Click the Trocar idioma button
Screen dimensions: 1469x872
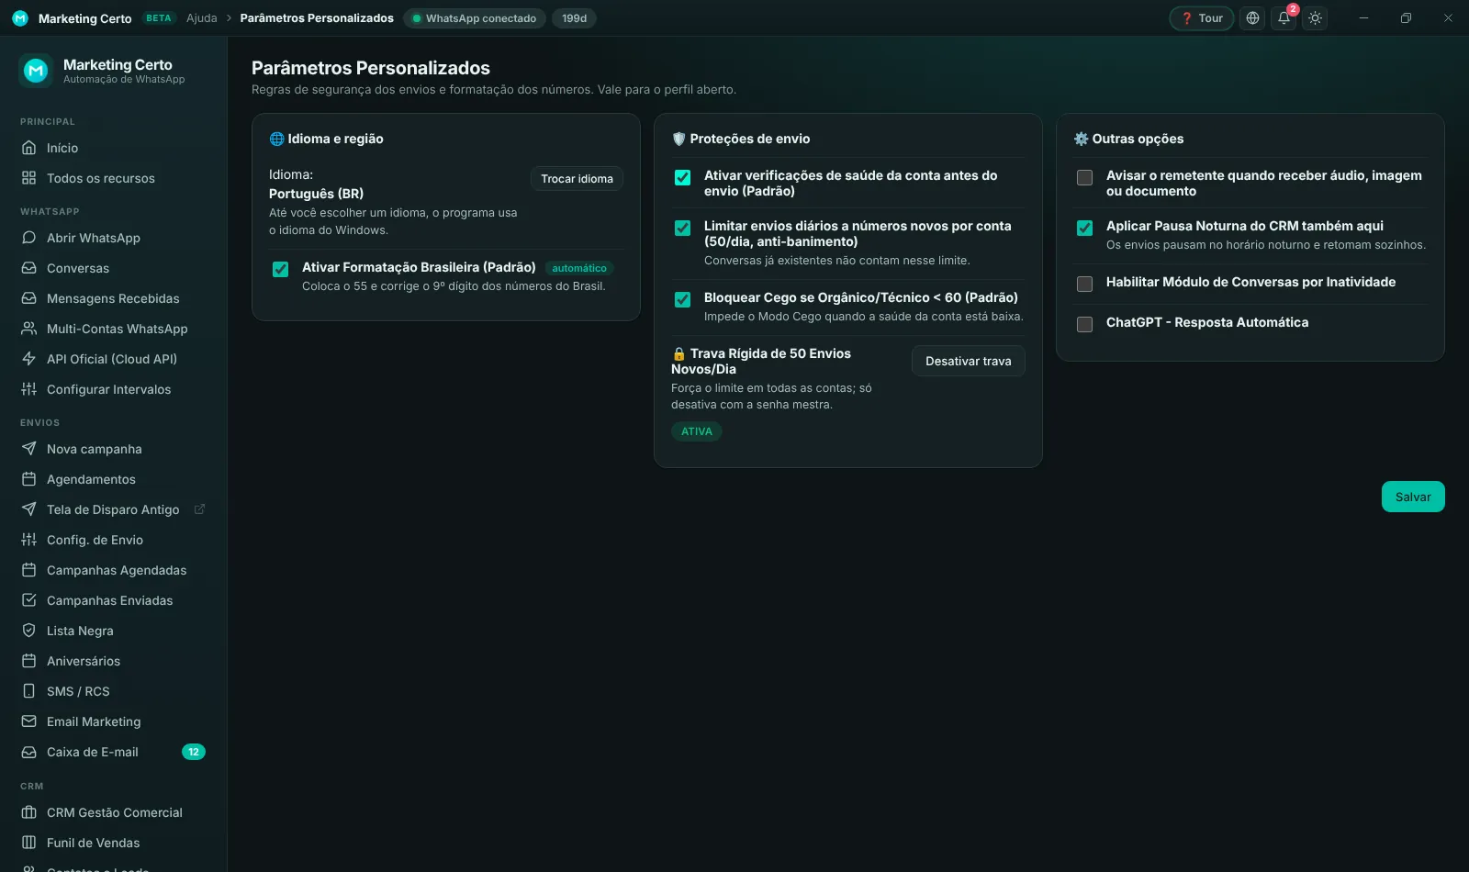click(577, 179)
